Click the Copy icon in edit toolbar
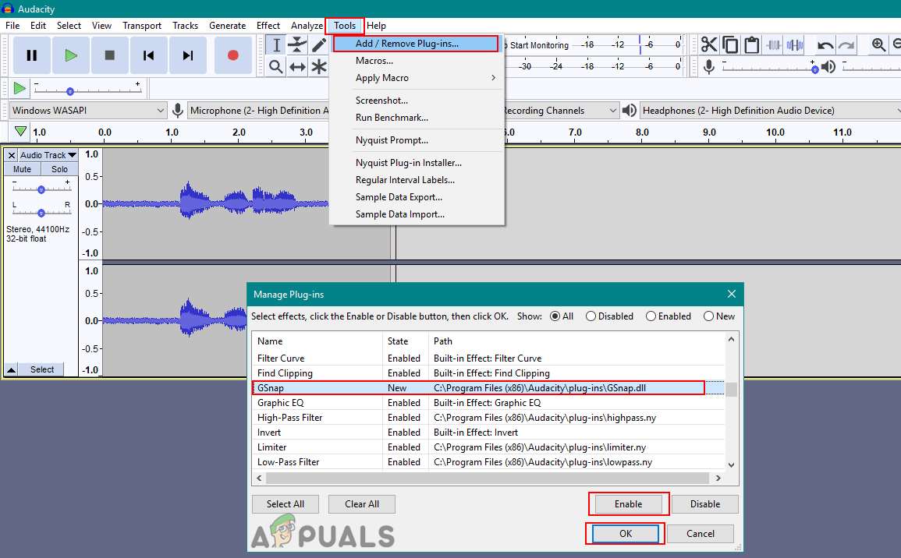 (730, 44)
